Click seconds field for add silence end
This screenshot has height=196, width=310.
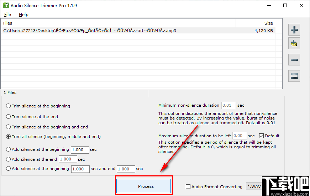tap(68, 159)
